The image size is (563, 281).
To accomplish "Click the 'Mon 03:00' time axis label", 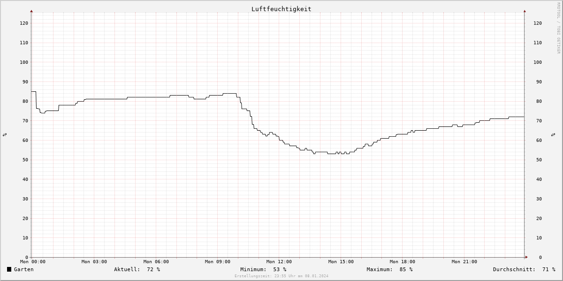I will click(94, 262).
